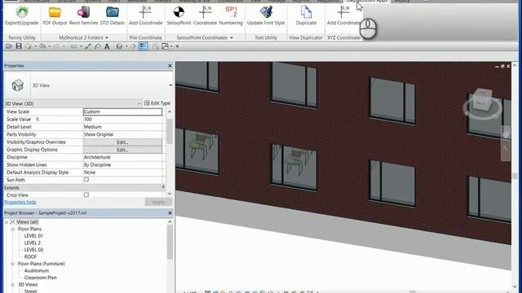Toggle the Sun Path checkbox
The image size is (522, 293).
[86, 180]
